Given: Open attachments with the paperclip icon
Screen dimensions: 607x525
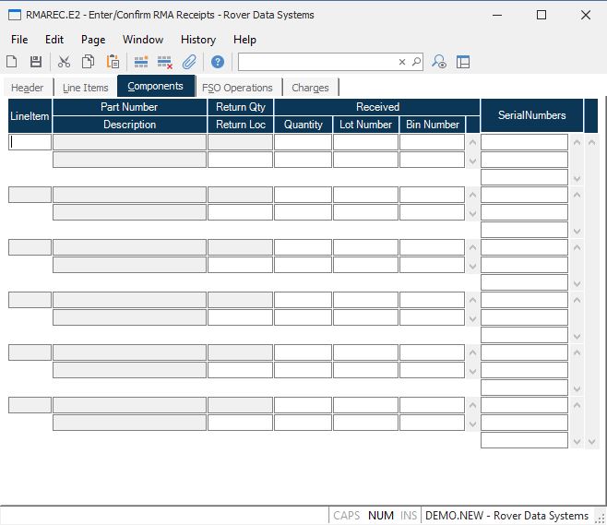Looking at the screenshot, I should 189,62.
